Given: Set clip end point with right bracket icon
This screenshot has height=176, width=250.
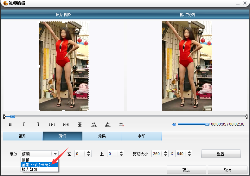Looking at the screenshot, I should (x=38, y=124).
